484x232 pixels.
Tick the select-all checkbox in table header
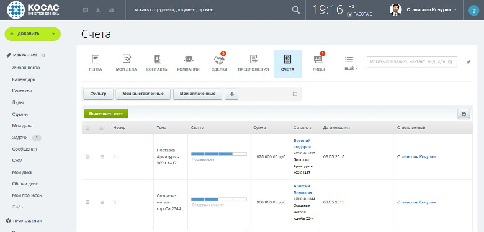87,127
